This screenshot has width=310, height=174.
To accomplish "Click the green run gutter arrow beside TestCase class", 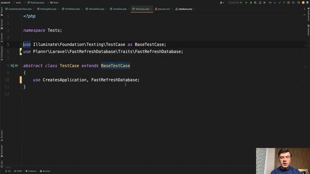I will pos(17,66).
